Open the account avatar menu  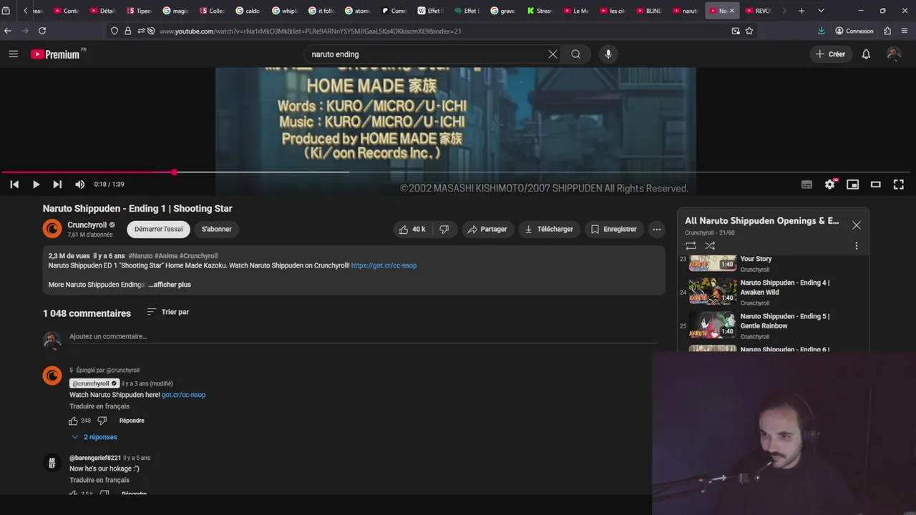pos(893,54)
